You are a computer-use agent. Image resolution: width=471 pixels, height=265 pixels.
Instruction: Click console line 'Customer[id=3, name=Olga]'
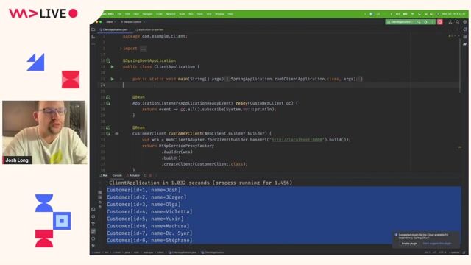[x=144, y=205]
